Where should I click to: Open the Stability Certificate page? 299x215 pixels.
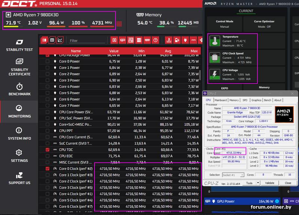(x=19, y=67)
